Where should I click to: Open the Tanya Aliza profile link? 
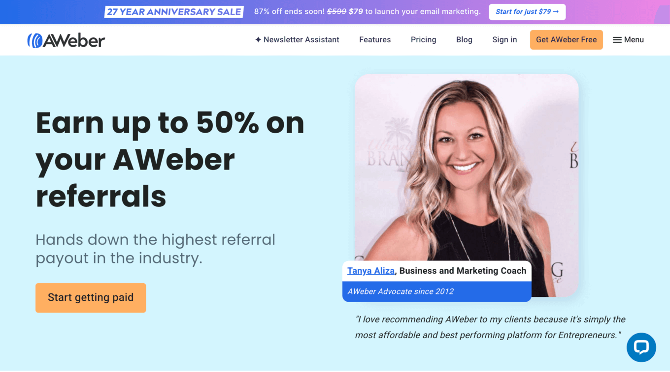pyautogui.click(x=371, y=271)
